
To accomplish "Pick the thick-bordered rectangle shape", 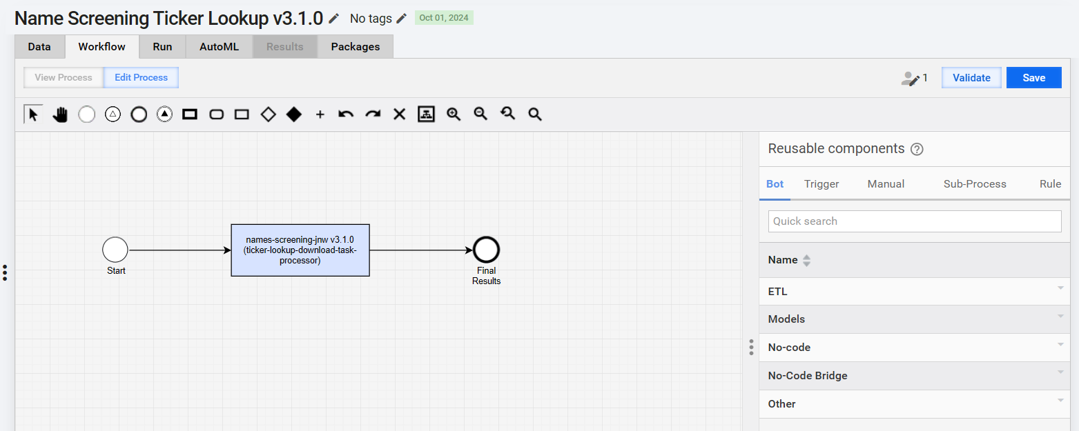I will coord(190,114).
